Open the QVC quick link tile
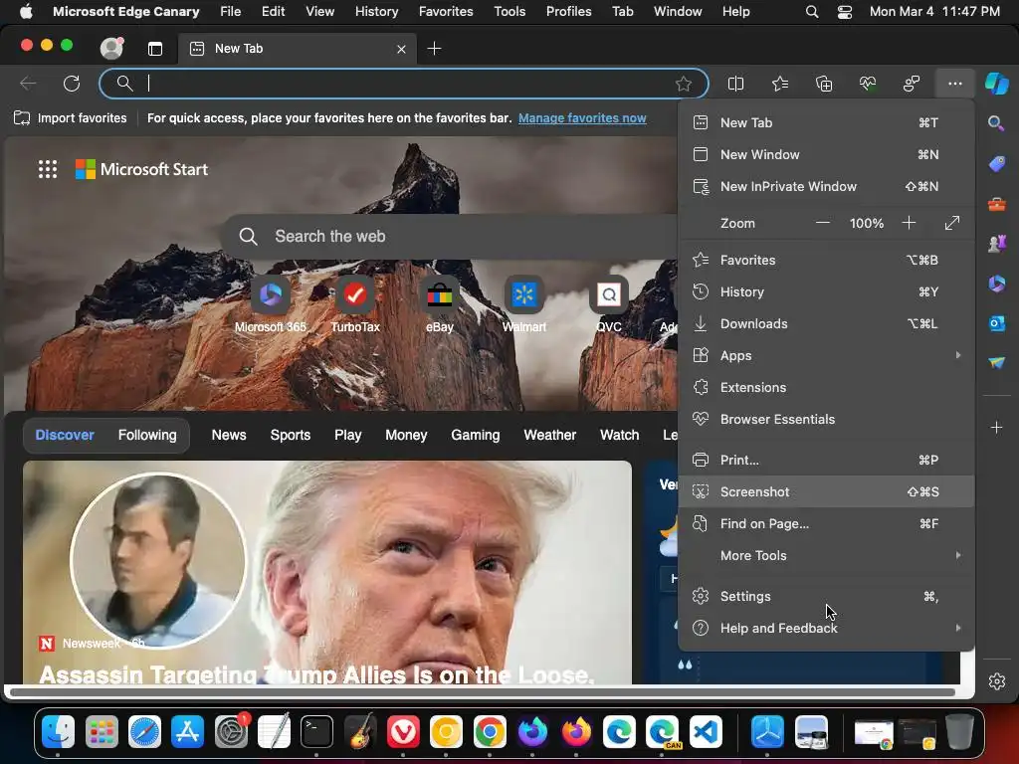The height and width of the screenshot is (764, 1019). pyautogui.click(x=608, y=304)
